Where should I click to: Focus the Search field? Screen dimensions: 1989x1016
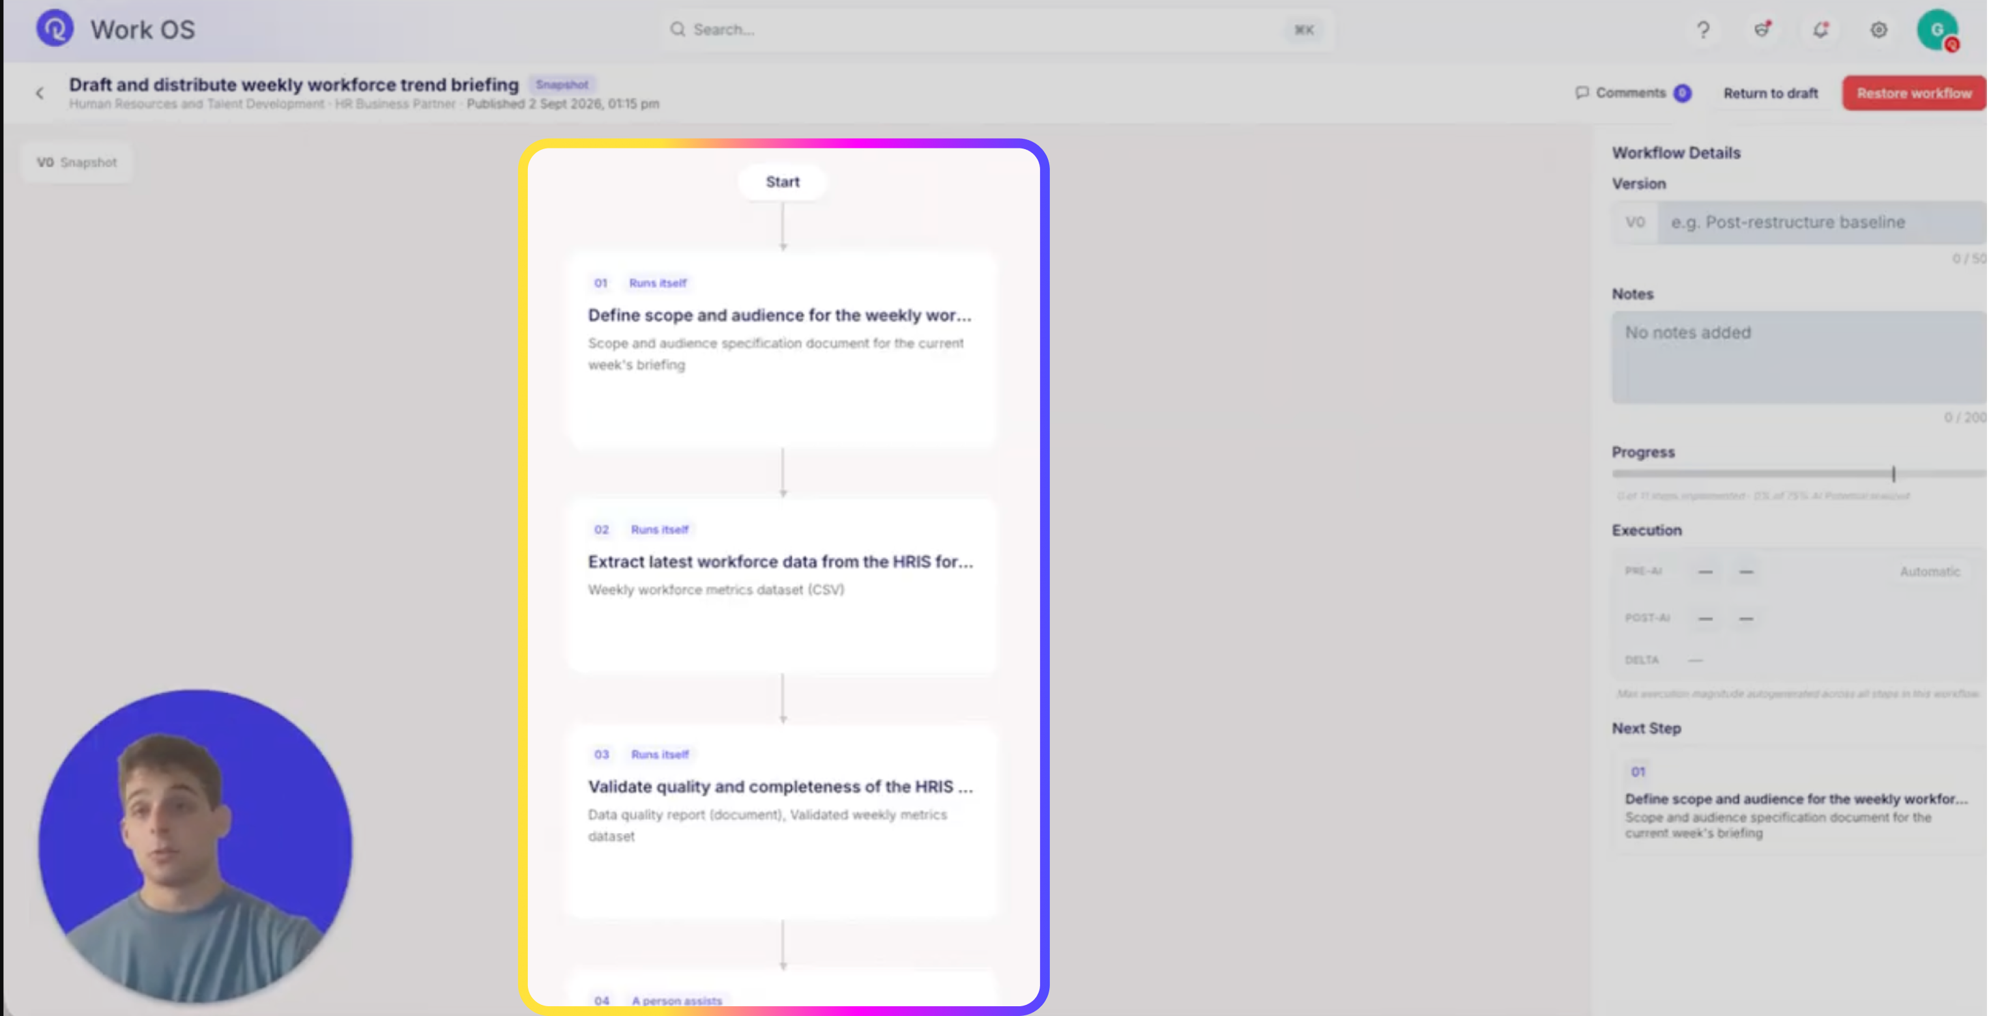pyautogui.click(x=997, y=29)
